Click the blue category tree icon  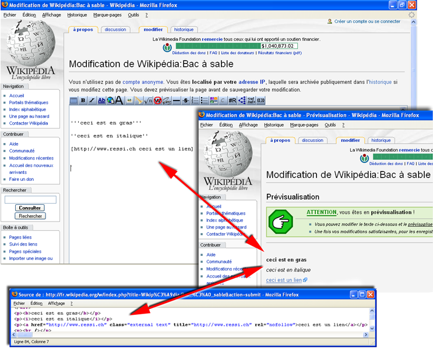pos(242,101)
